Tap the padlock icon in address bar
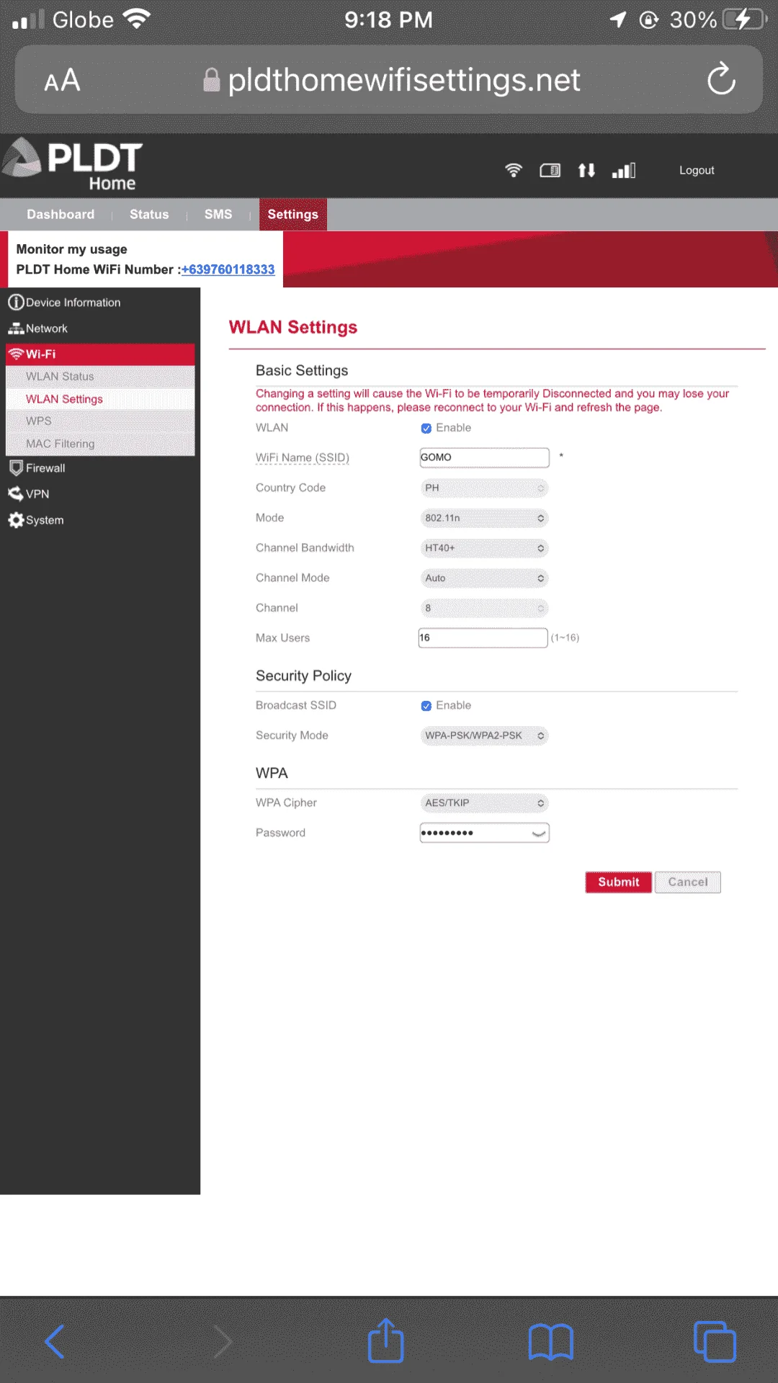 (x=211, y=80)
